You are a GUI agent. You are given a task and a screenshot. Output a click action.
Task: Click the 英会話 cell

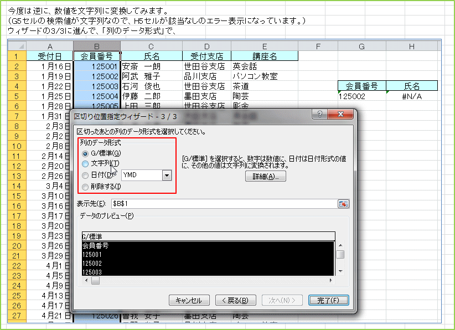tap(265, 66)
